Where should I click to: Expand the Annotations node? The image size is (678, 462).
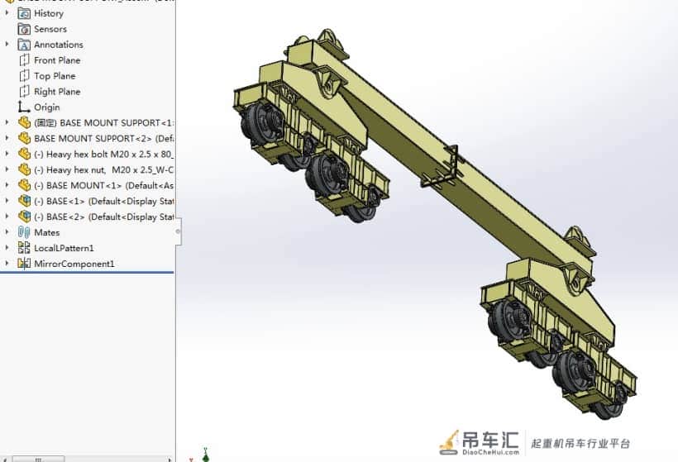click(x=7, y=45)
